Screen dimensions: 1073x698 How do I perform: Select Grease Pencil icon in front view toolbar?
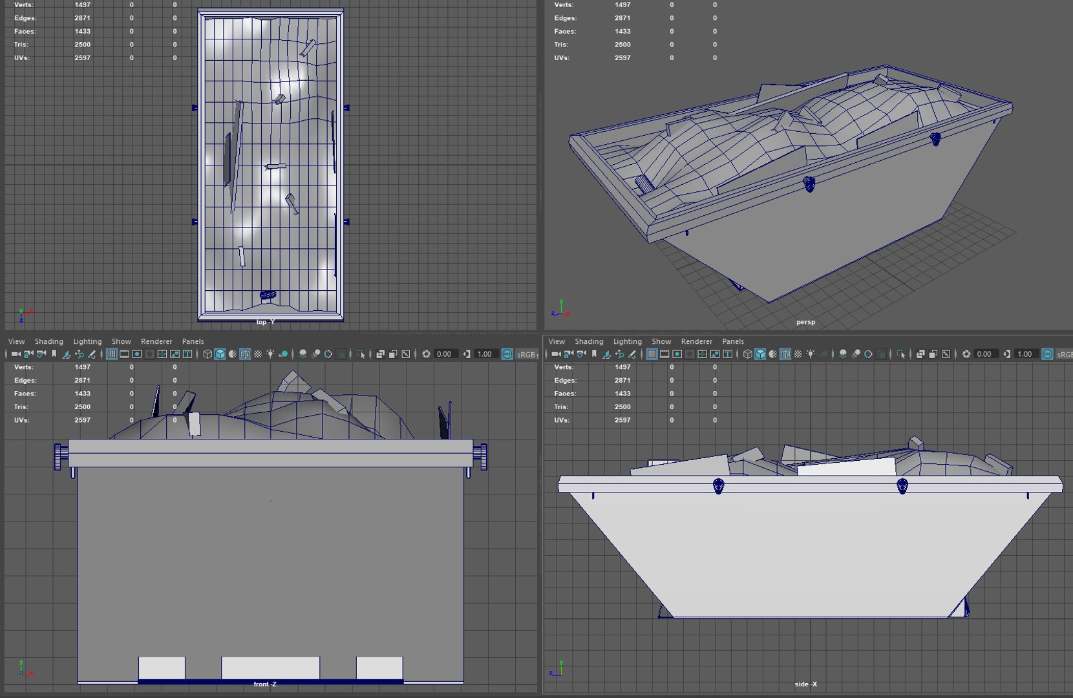coord(92,354)
